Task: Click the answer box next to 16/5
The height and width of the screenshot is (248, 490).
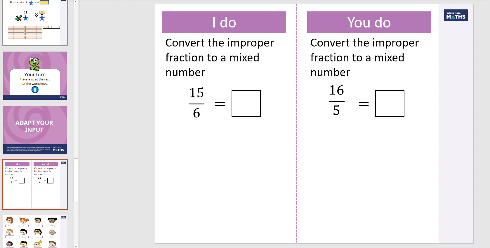Action: click(390, 103)
